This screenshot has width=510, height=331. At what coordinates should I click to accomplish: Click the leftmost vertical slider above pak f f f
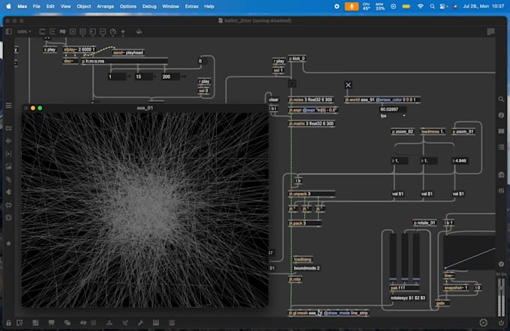pyautogui.click(x=393, y=256)
